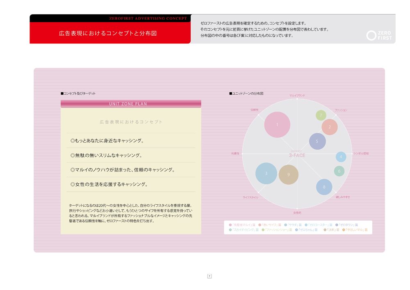The image size is (410, 290).
Task: Click the ■ユニットゾーンの分布図 heading
Action: (246, 94)
